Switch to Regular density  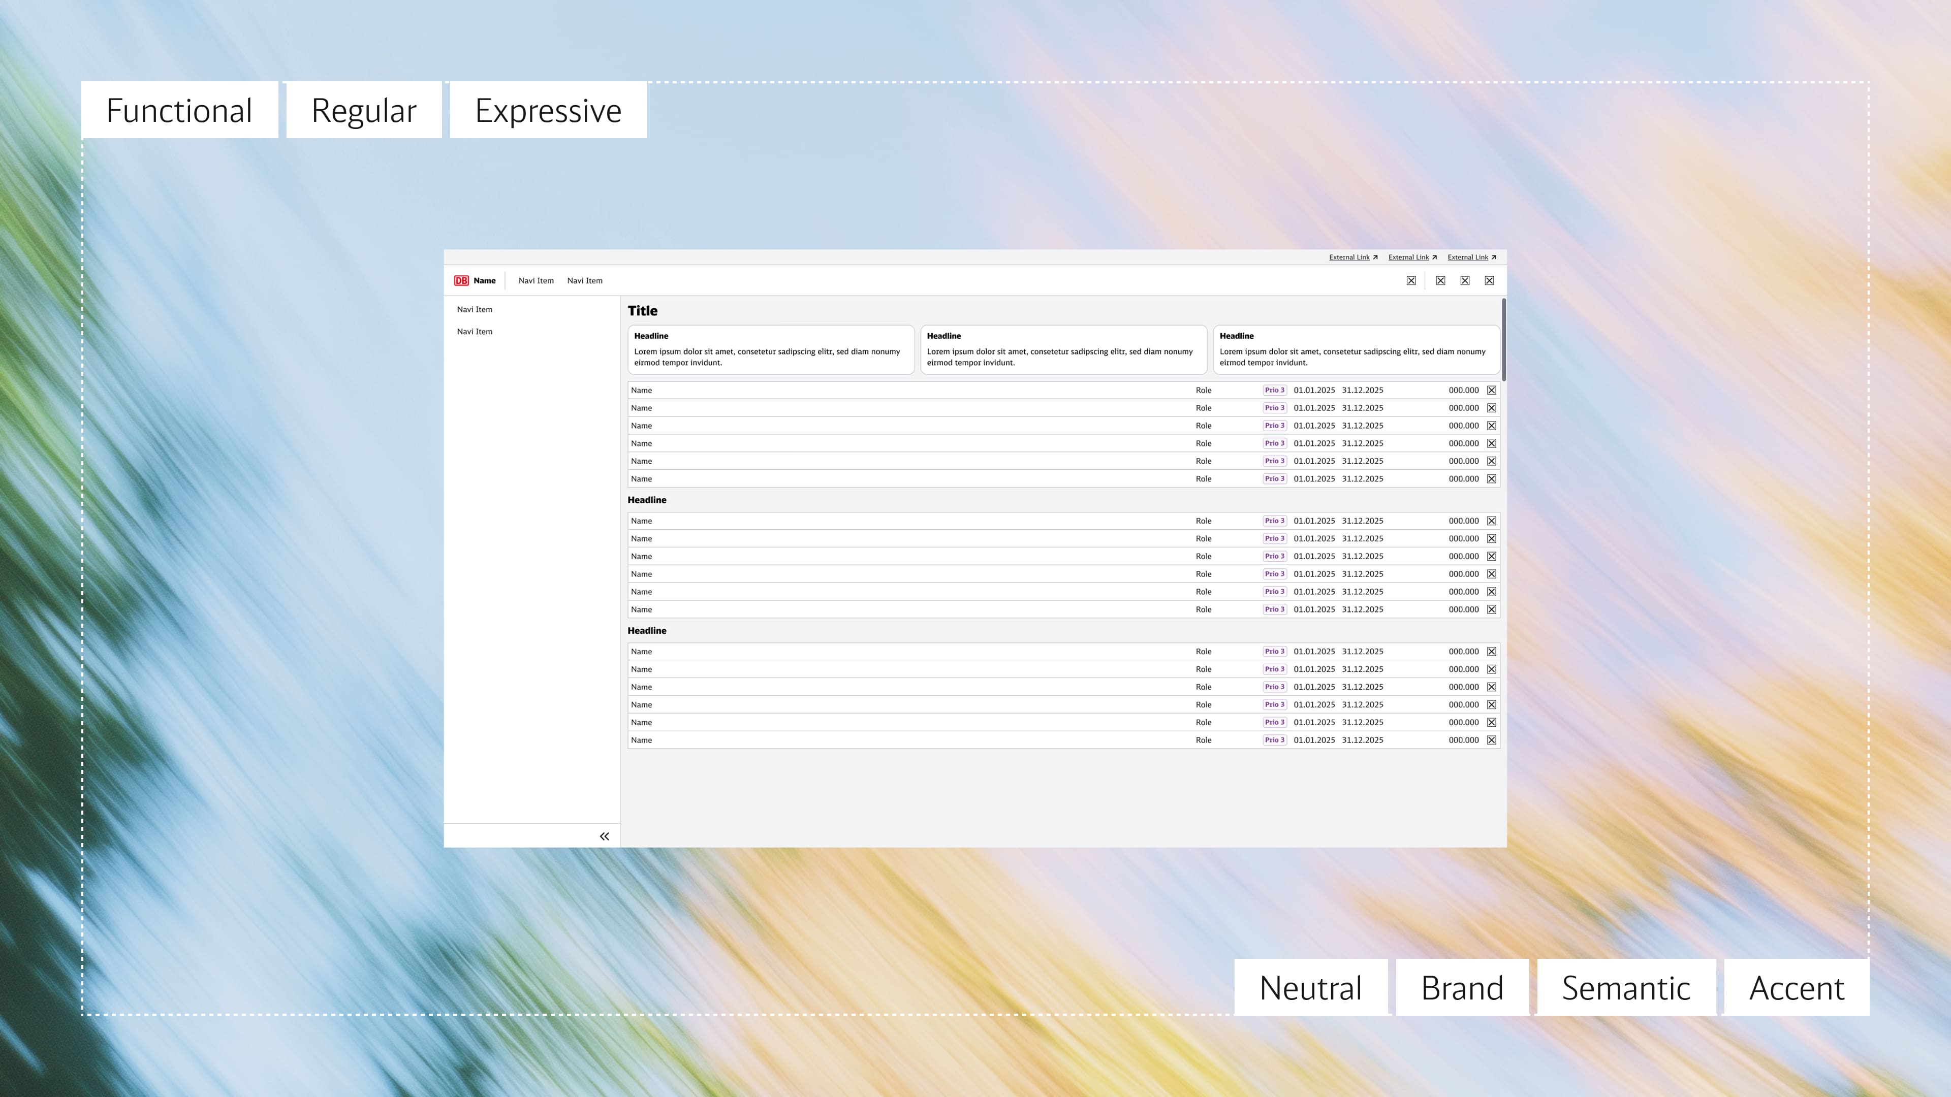click(364, 111)
